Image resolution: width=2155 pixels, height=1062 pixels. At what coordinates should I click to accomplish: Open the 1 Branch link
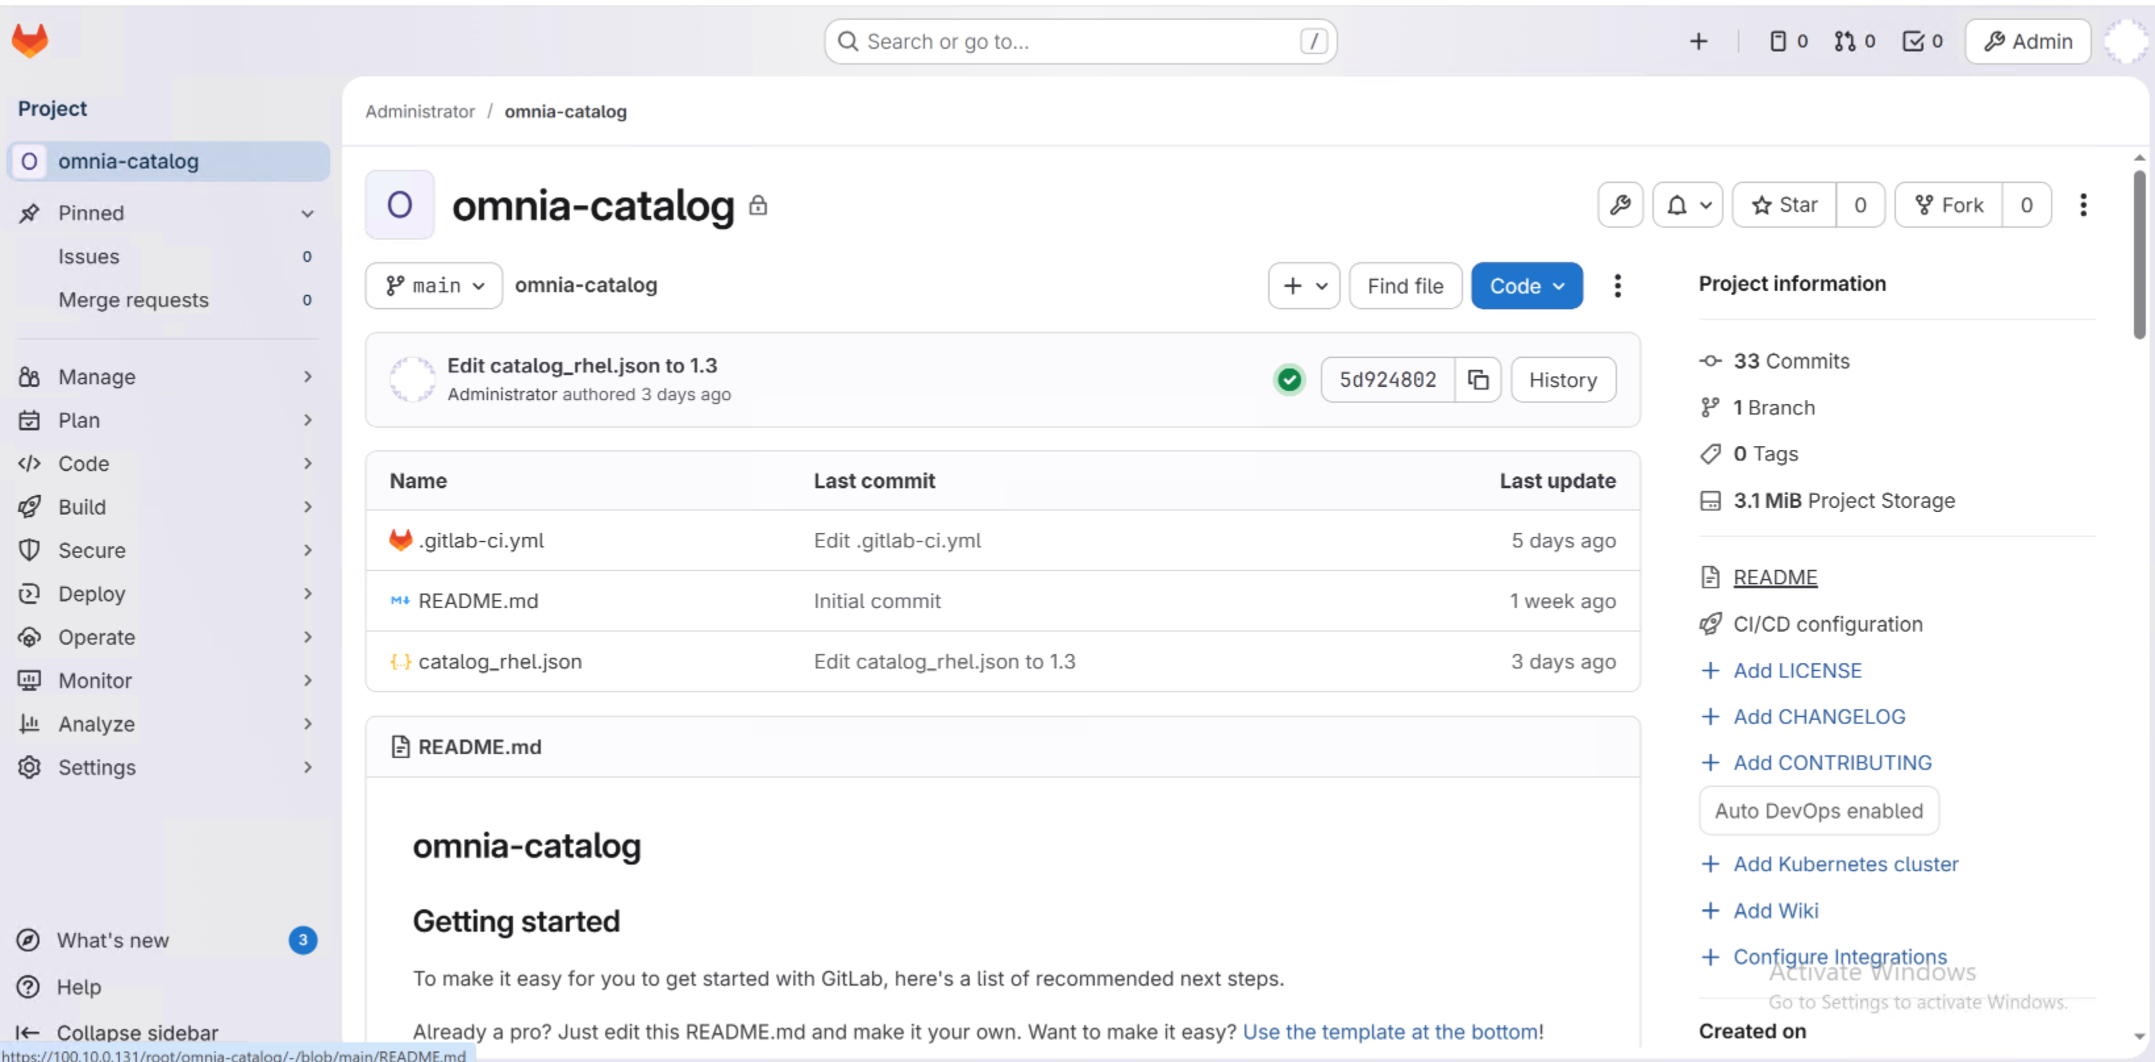(1773, 407)
